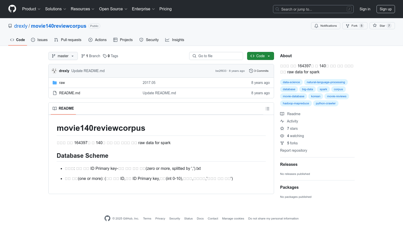Click the korean topic tag

pos(316,96)
